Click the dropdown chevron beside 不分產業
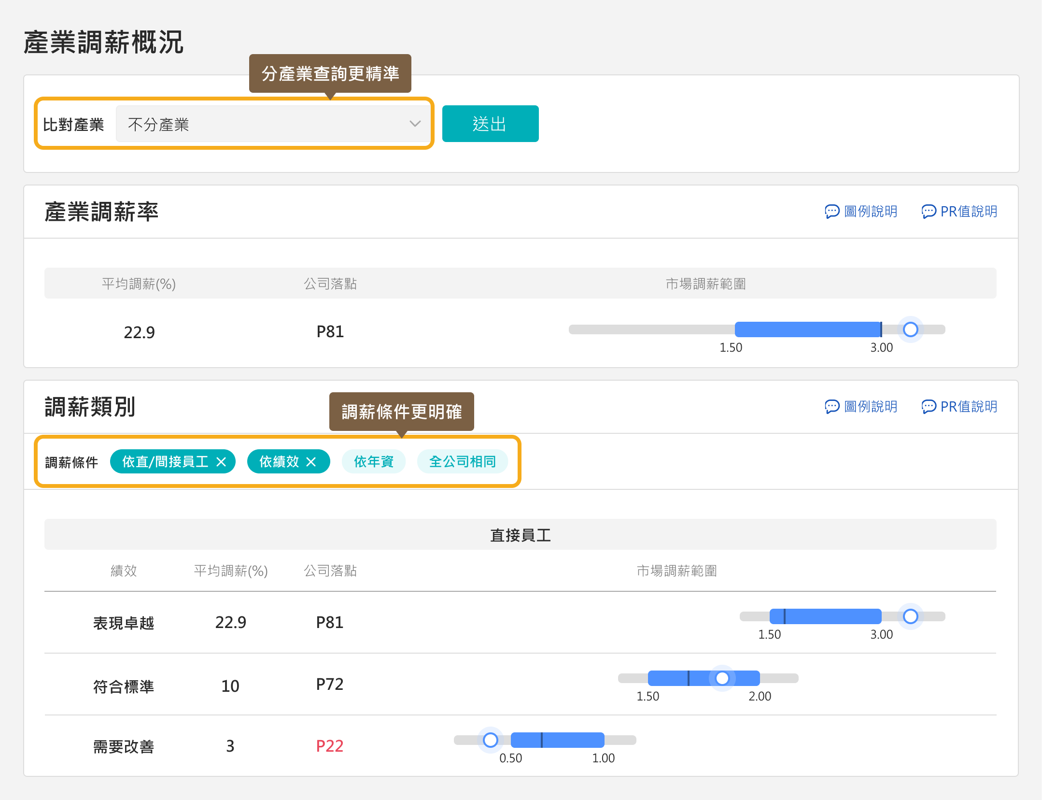Viewport: 1042px width, 800px height. point(415,124)
